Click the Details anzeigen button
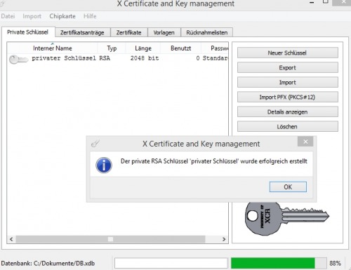 point(288,112)
